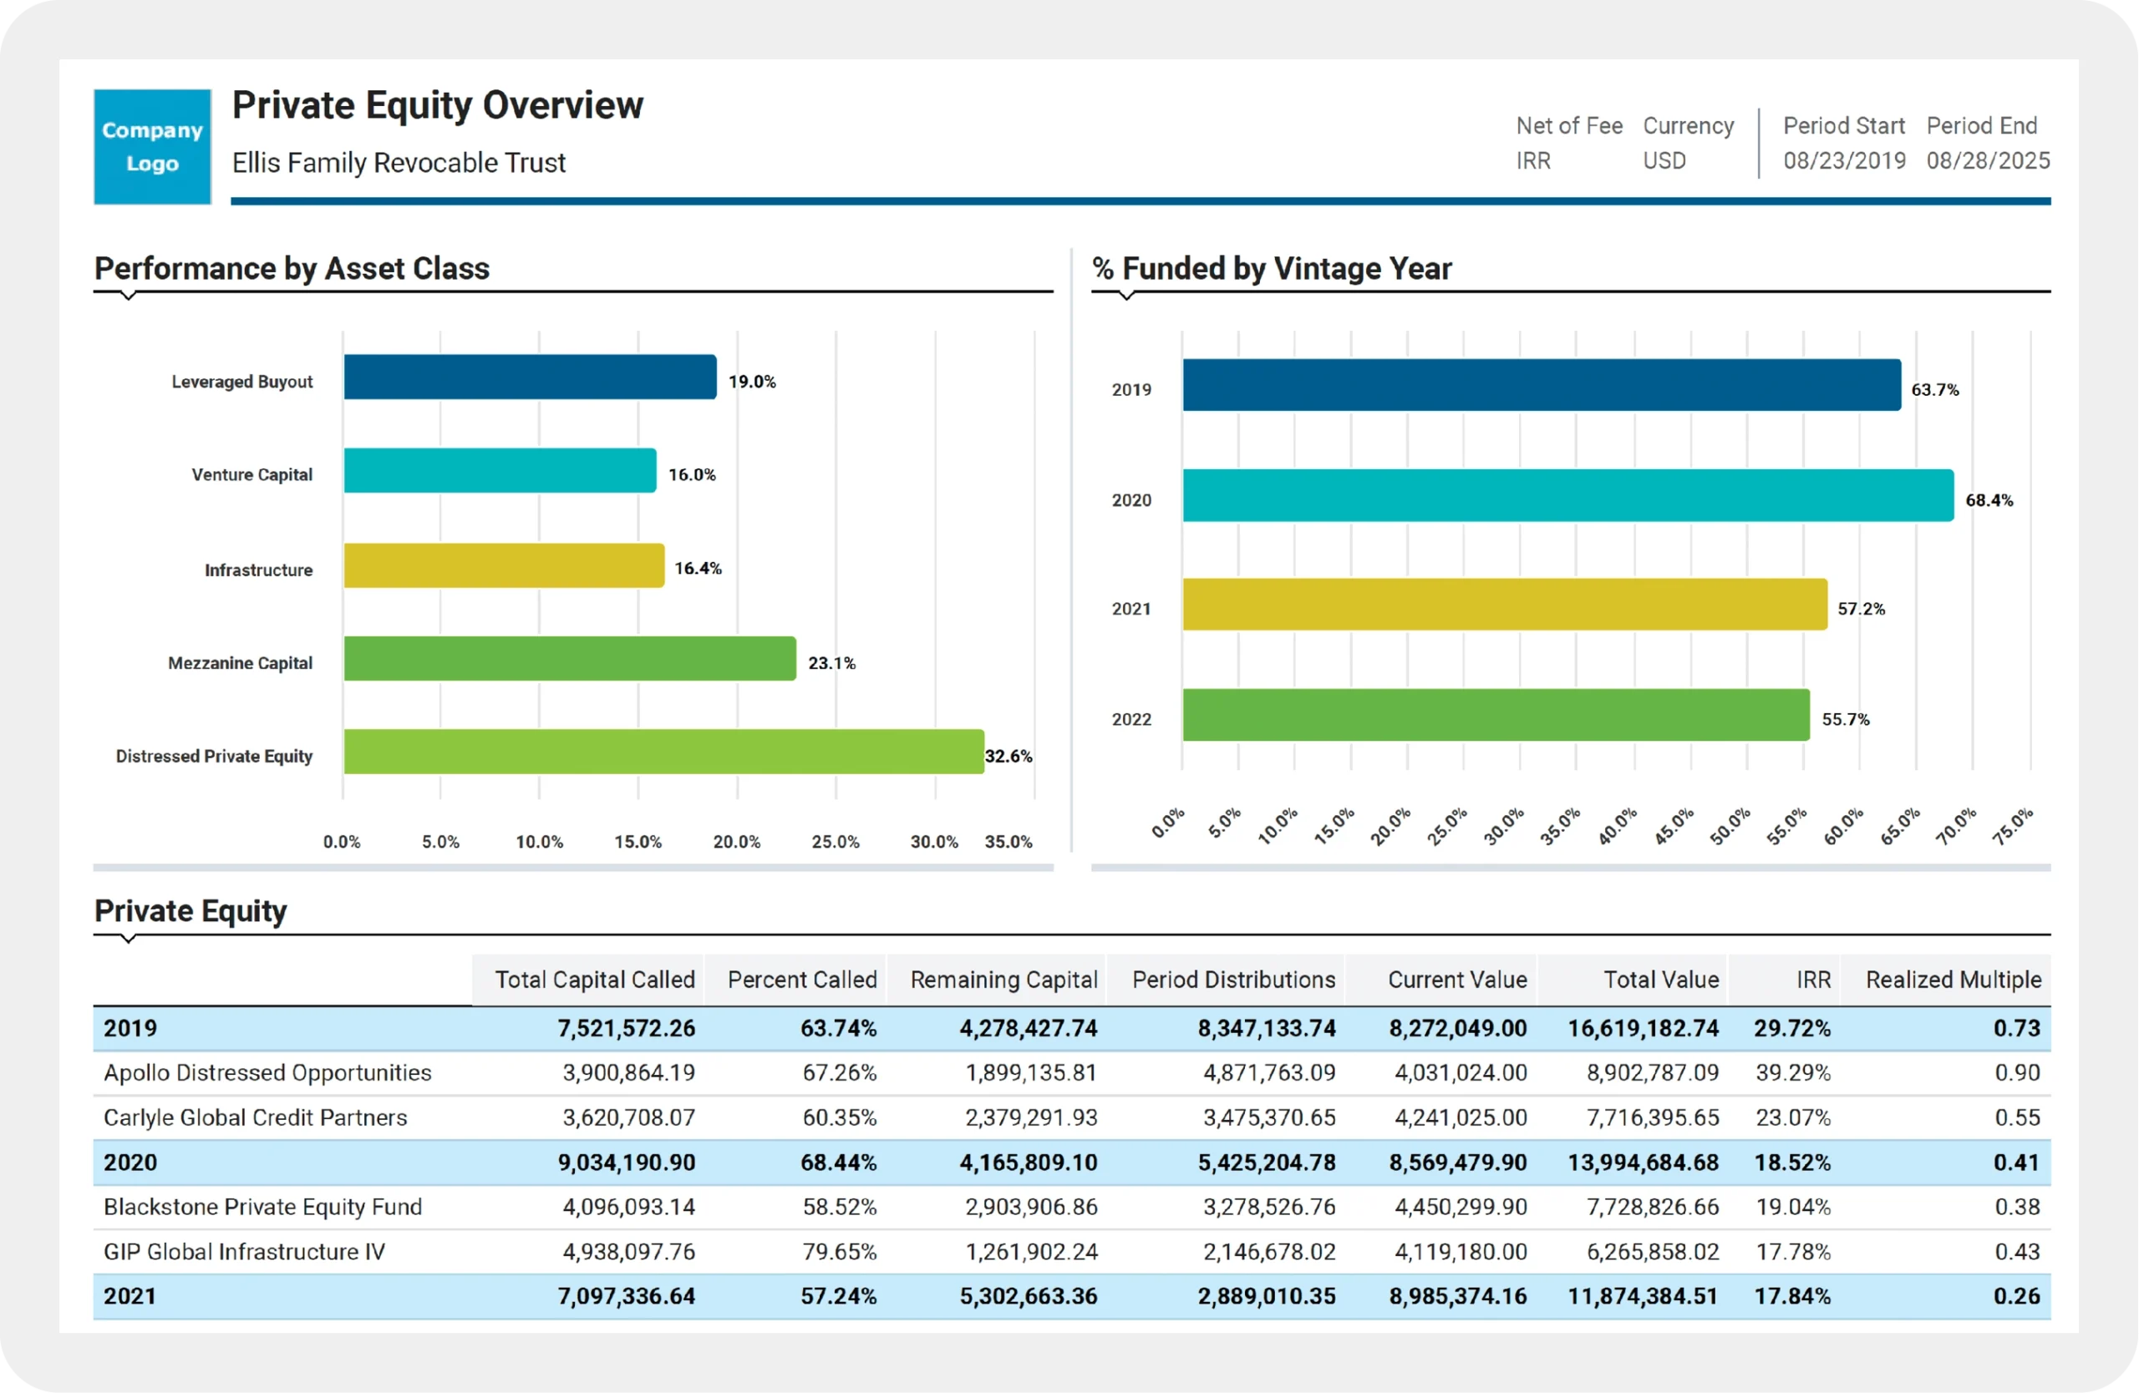The height and width of the screenshot is (1393, 2139).
Task: Select the Distressed Private Equity bar
Action: pyautogui.click(x=663, y=755)
